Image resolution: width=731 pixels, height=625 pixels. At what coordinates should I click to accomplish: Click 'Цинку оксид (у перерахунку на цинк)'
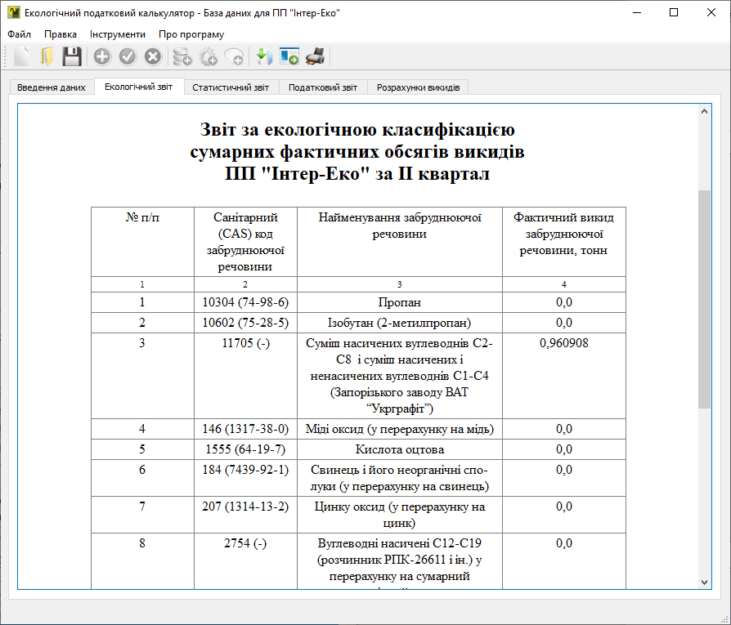[x=400, y=515]
